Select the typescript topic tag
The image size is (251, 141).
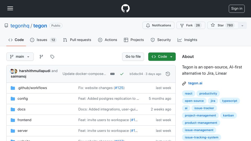tap(230, 101)
